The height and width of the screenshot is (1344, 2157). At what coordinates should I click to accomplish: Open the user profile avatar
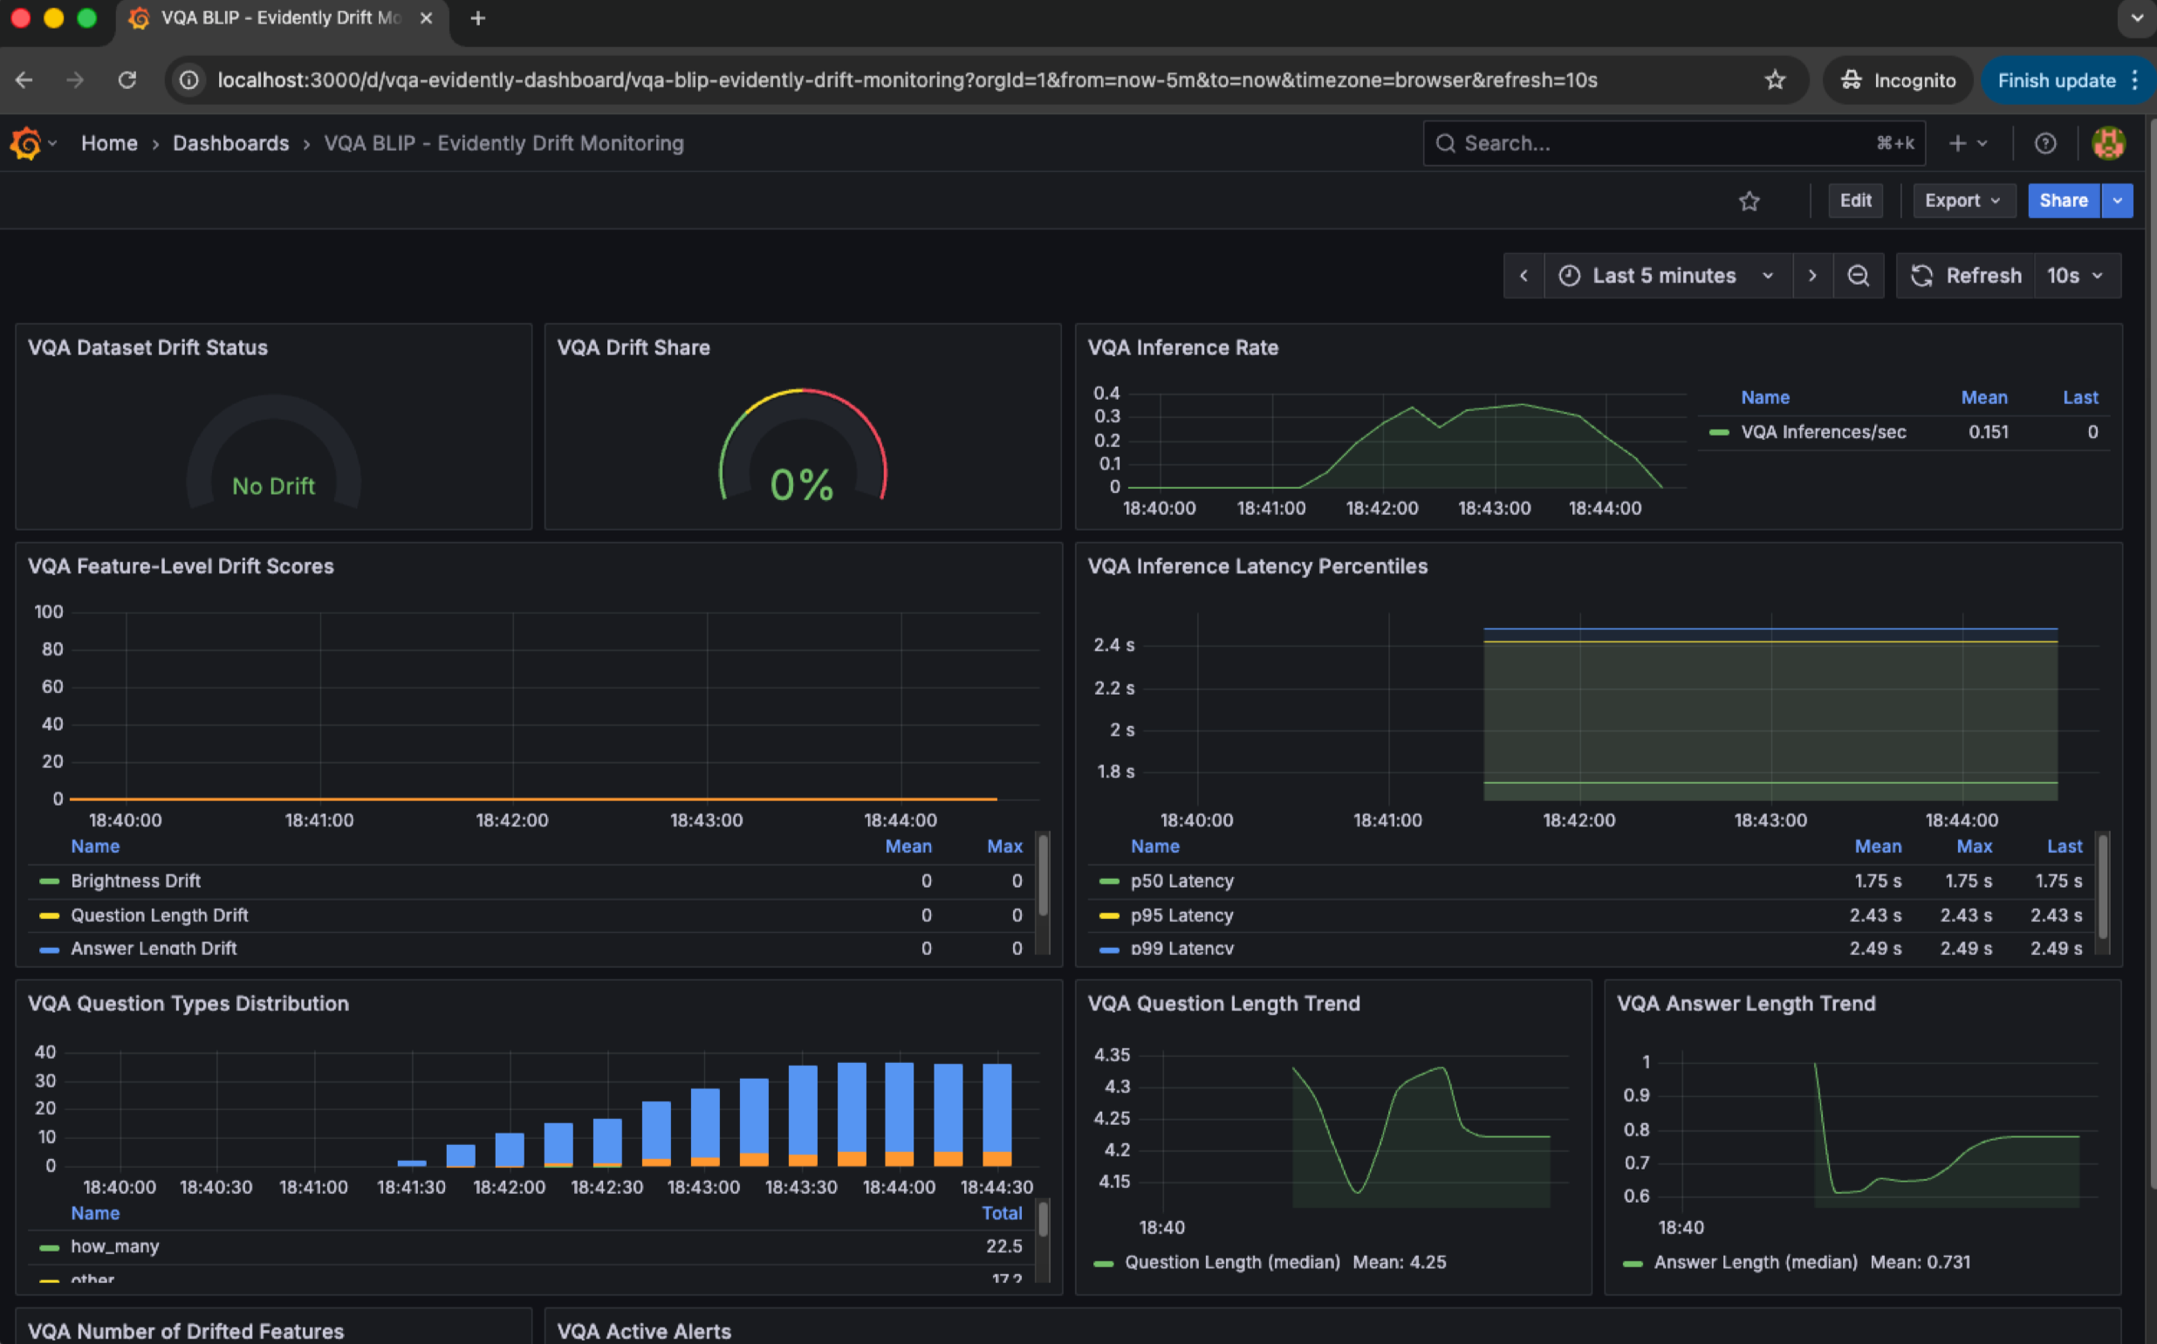[x=2107, y=143]
